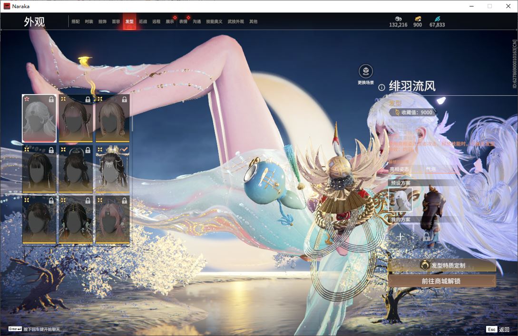The height and width of the screenshot is (336, 518).
Task: Click the 按下回车键开始聊天 chat hint text
Action: [42, 329]
